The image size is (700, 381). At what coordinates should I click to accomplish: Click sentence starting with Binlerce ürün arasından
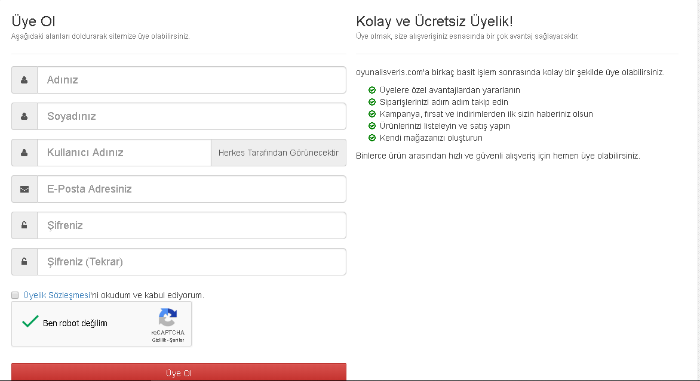click(x=498, y=156)
